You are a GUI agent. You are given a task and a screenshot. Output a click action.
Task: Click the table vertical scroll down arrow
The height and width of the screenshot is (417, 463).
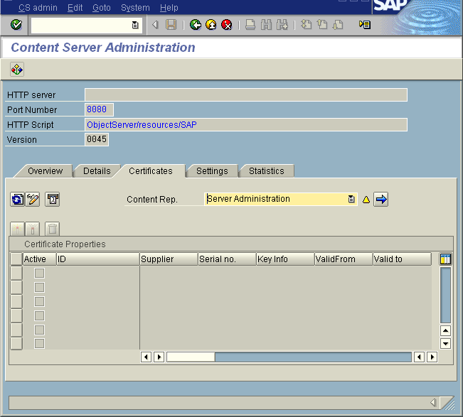pyautogui.click(x=445, y=344)
